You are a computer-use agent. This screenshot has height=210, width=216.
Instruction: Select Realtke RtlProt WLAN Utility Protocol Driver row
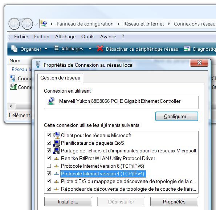108,158
